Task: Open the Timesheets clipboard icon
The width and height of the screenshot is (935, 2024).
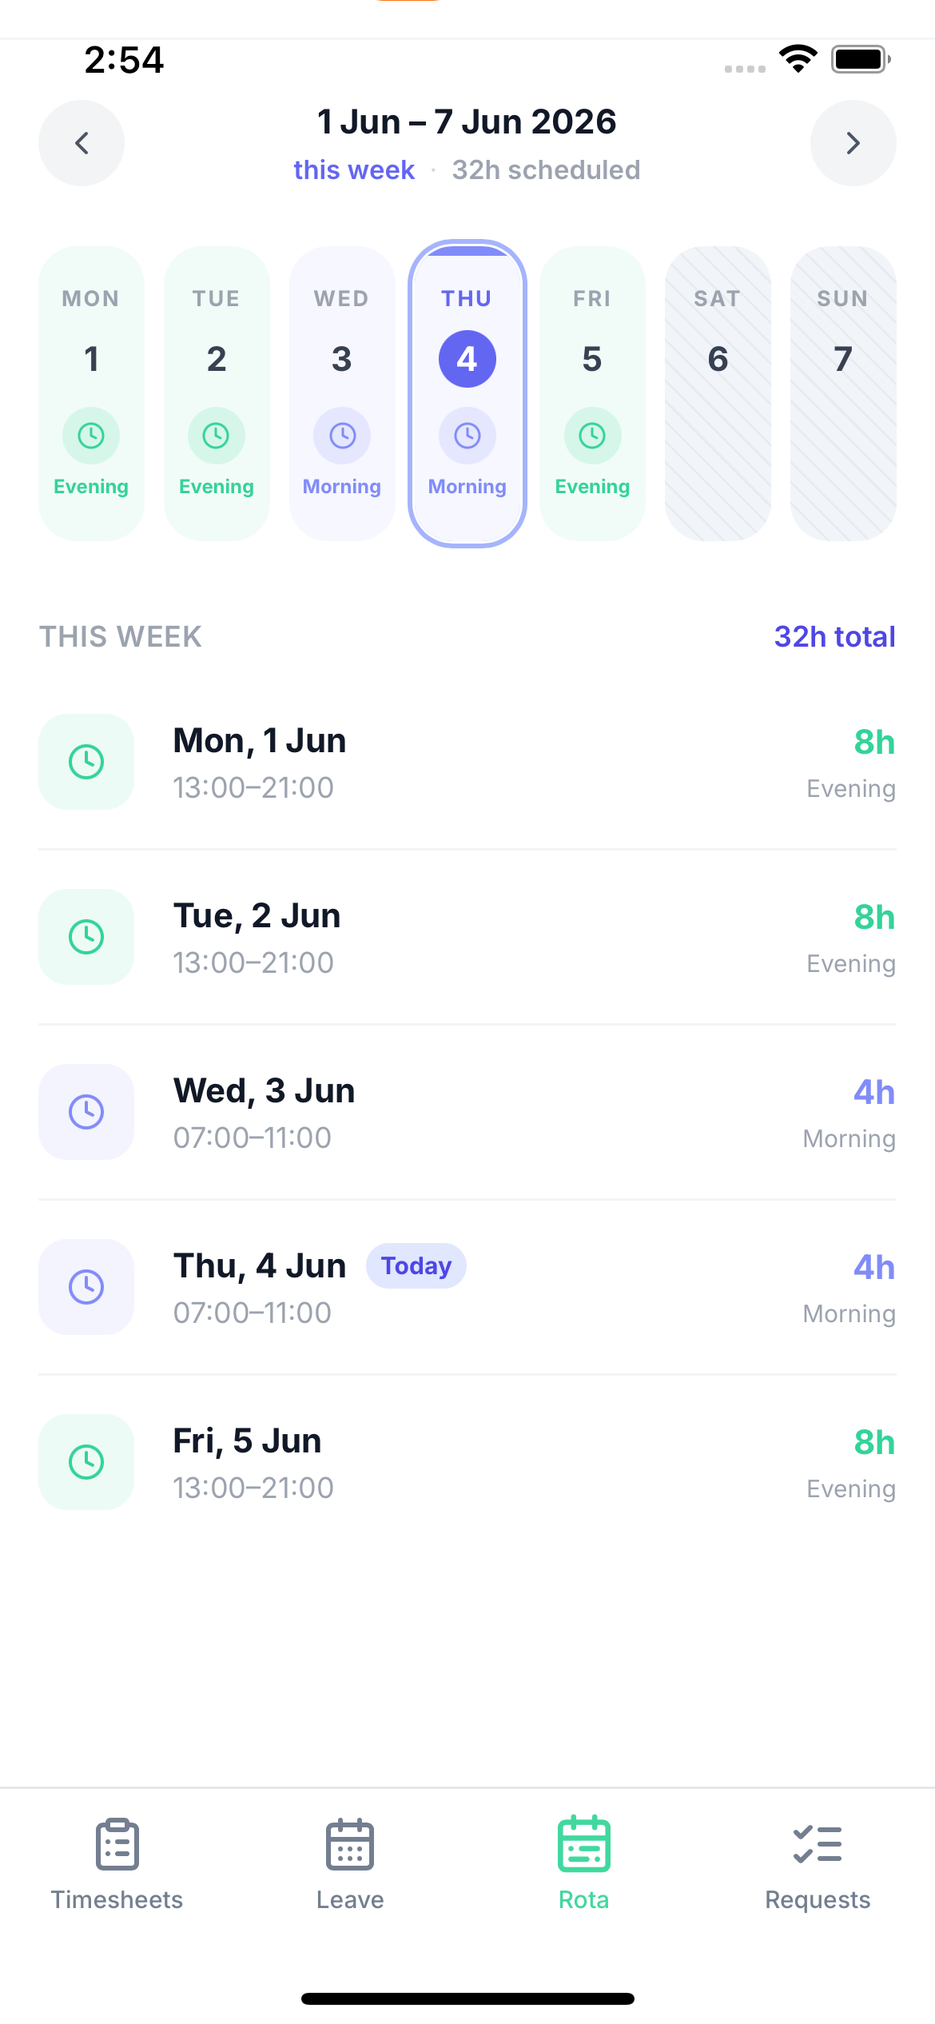Action: click(x=117, y=1845)
